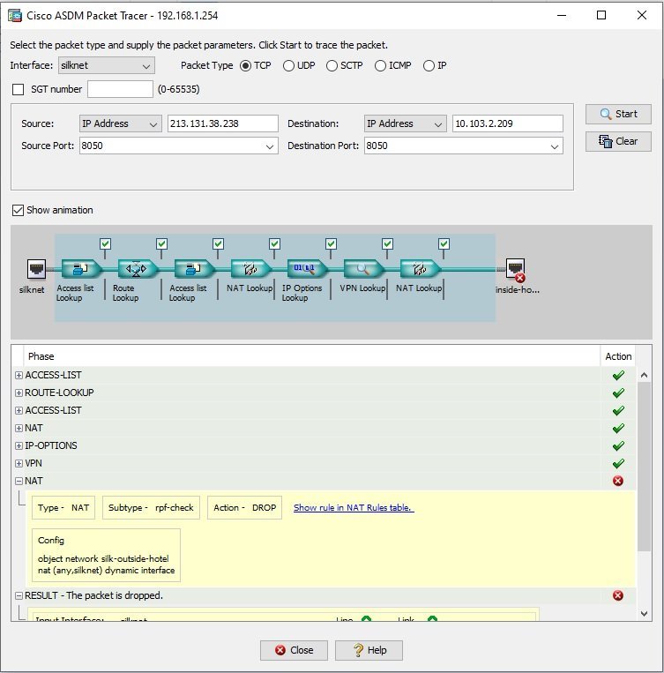This screenshot has width=664, height=673.
Task: Open Show rule in NAT Rules table link
Action: point(354,508)
